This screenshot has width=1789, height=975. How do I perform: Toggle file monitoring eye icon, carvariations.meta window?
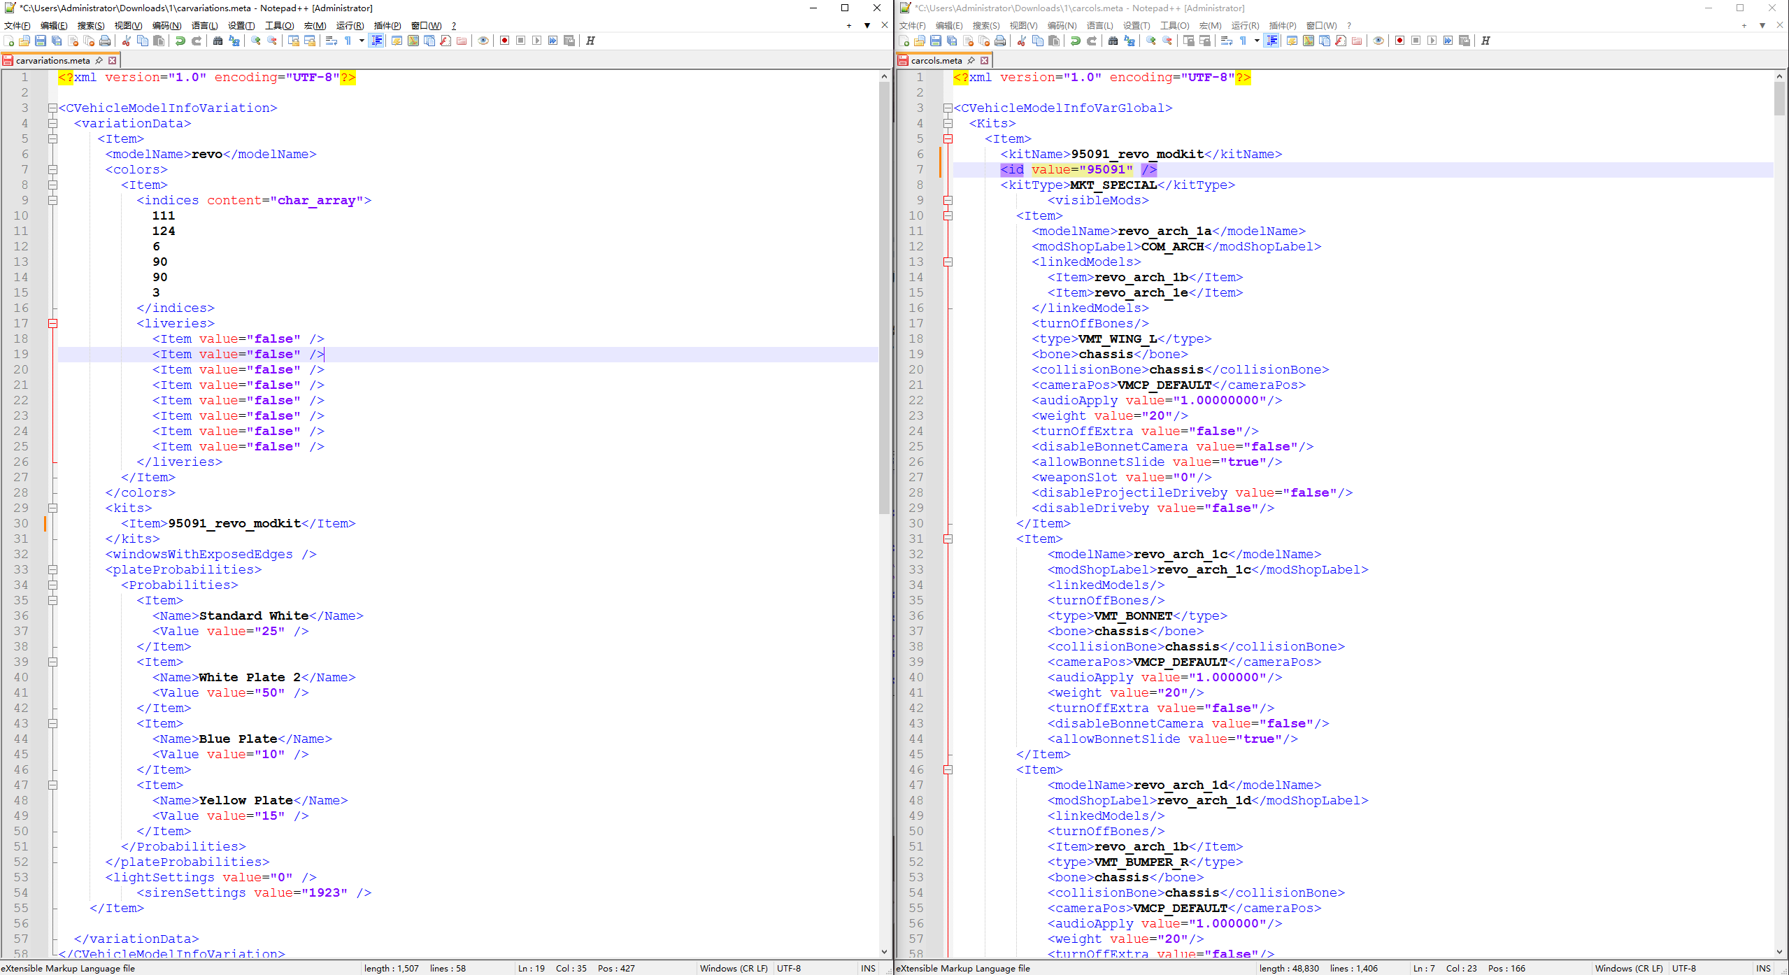pos(483,41)
